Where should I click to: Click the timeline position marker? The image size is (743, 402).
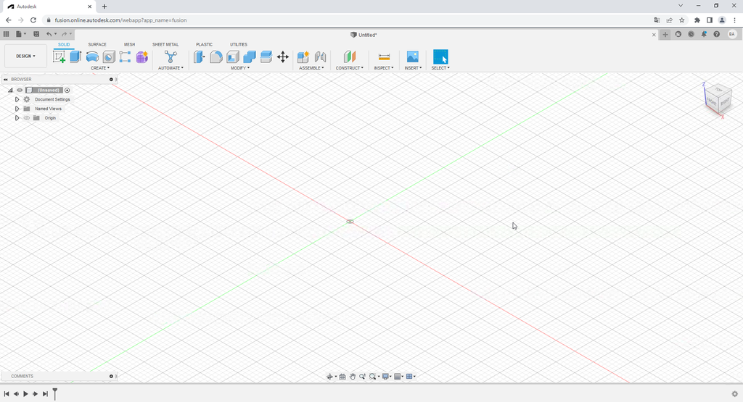[54, 393]
